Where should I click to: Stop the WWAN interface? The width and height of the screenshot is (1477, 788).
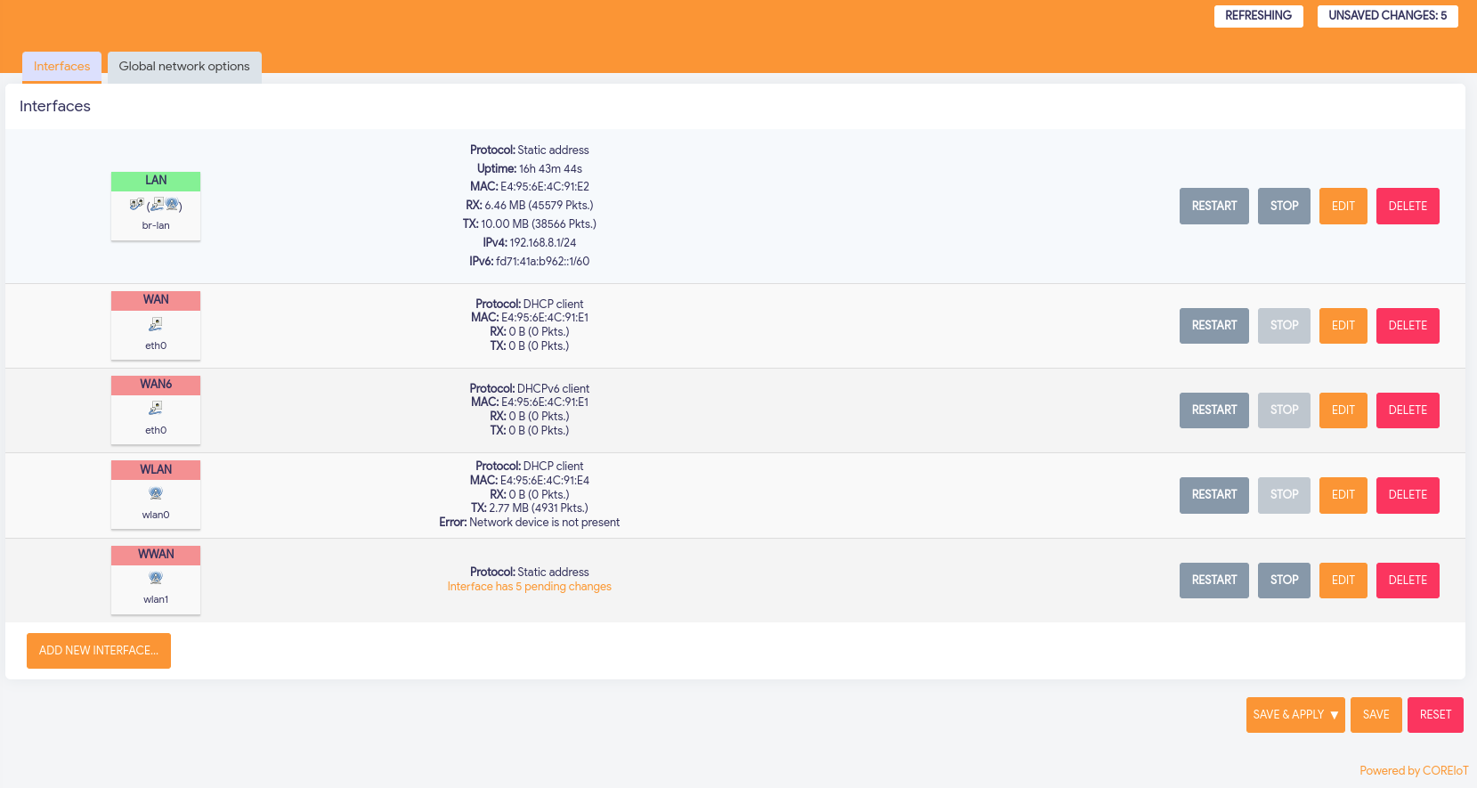pyautogui.click(x=1283, y=581)
